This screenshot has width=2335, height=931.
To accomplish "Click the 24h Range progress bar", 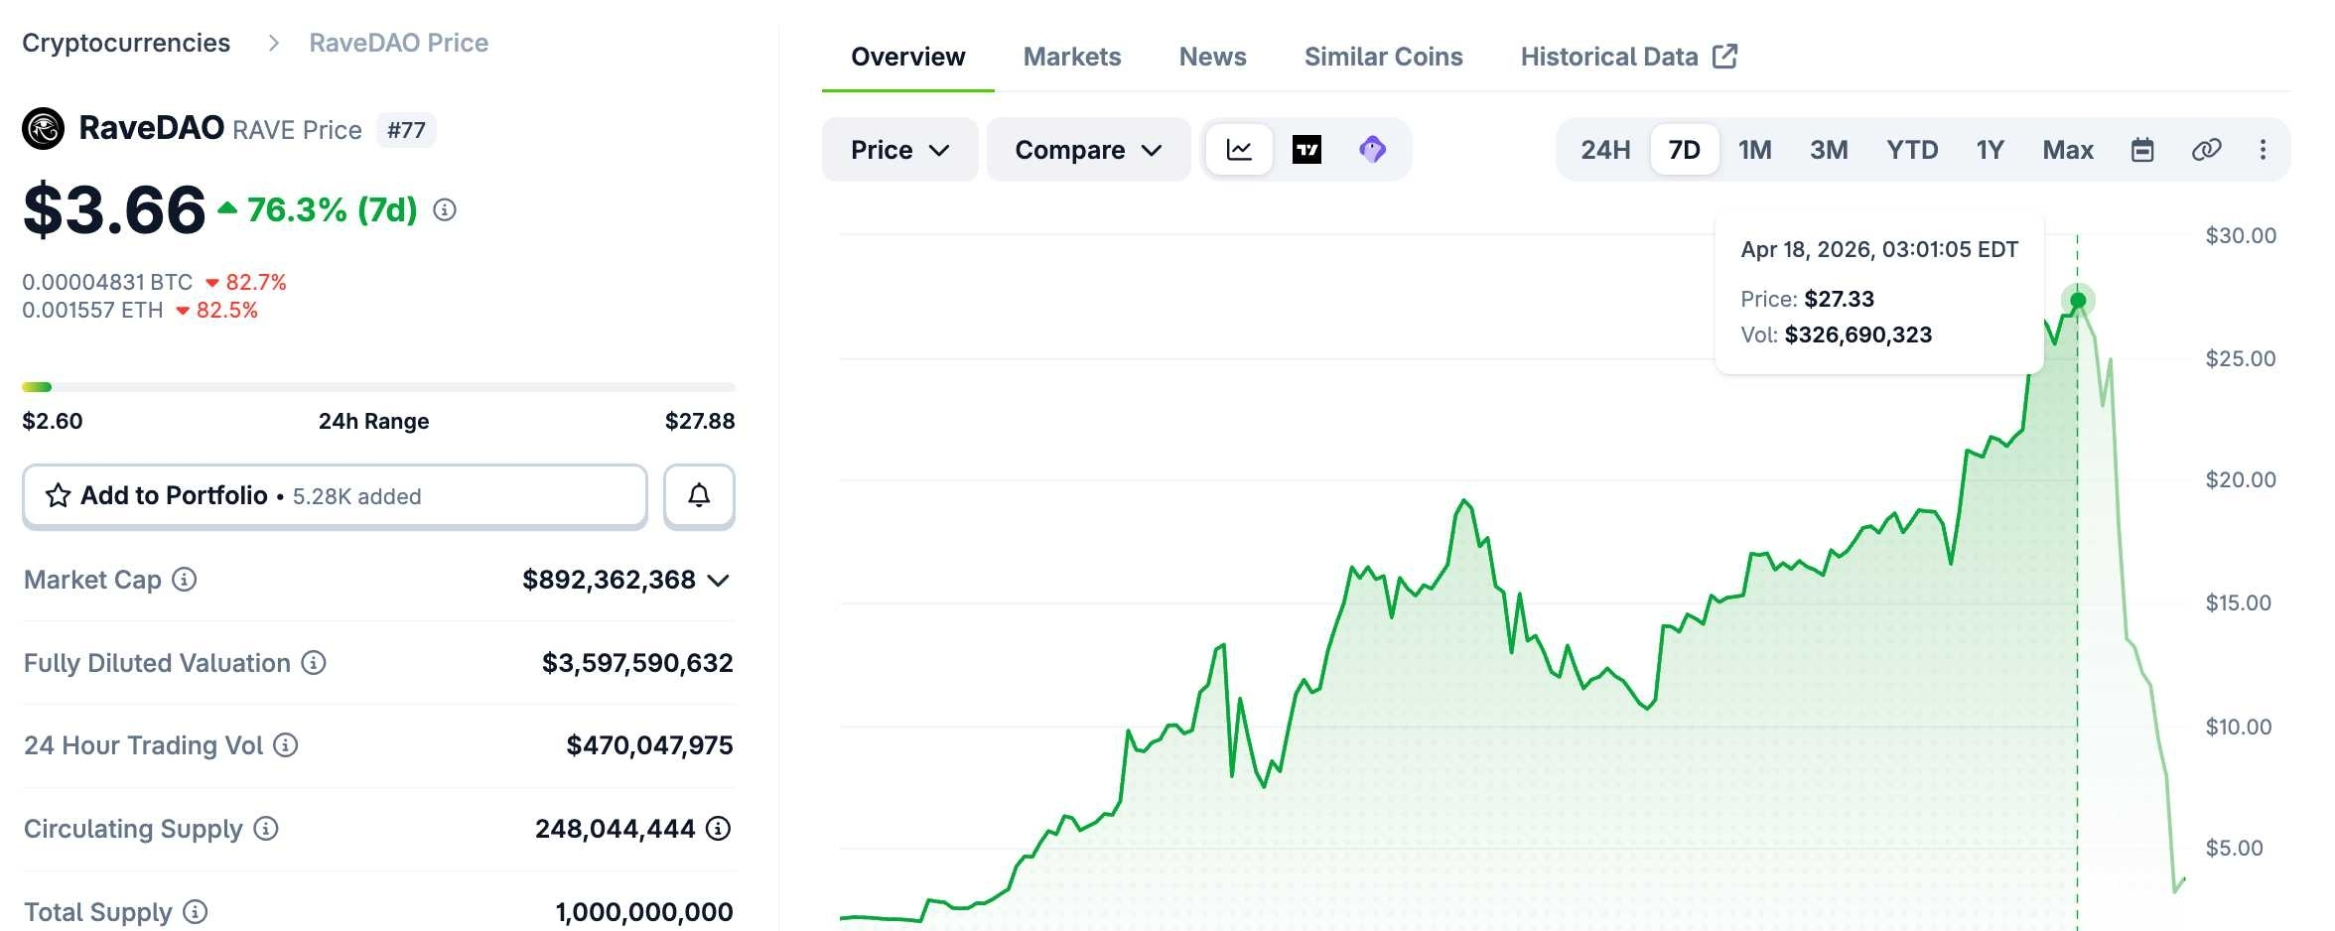I will point(378,387).
